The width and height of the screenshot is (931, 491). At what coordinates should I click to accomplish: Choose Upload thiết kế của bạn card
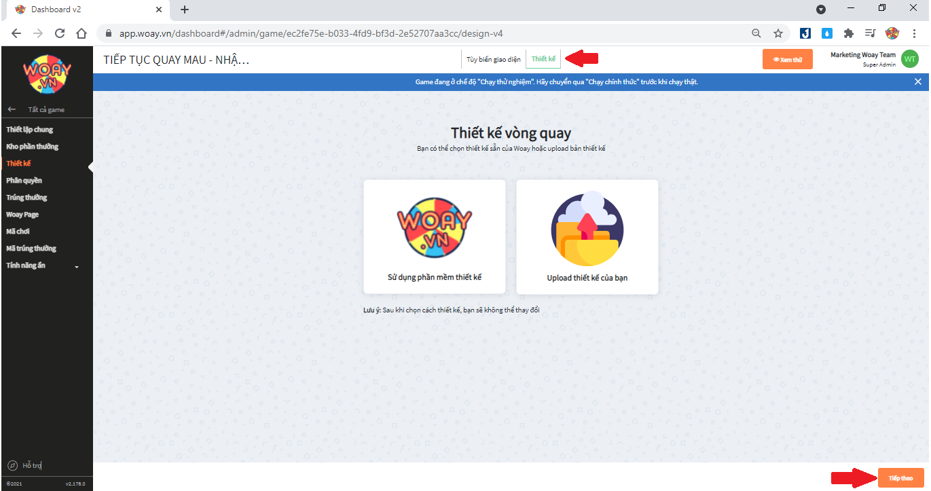[x=587, y=237]
